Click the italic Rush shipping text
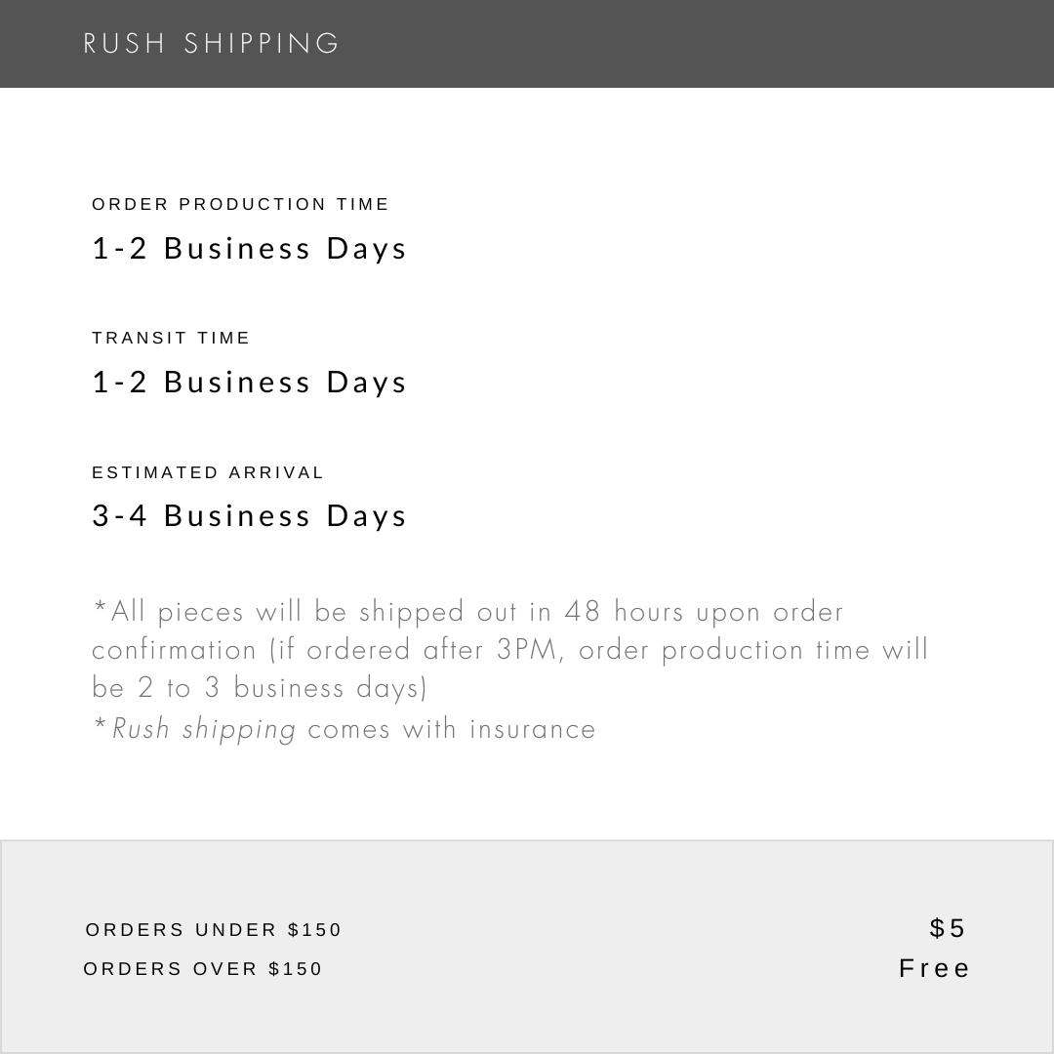 coord(204,729)
